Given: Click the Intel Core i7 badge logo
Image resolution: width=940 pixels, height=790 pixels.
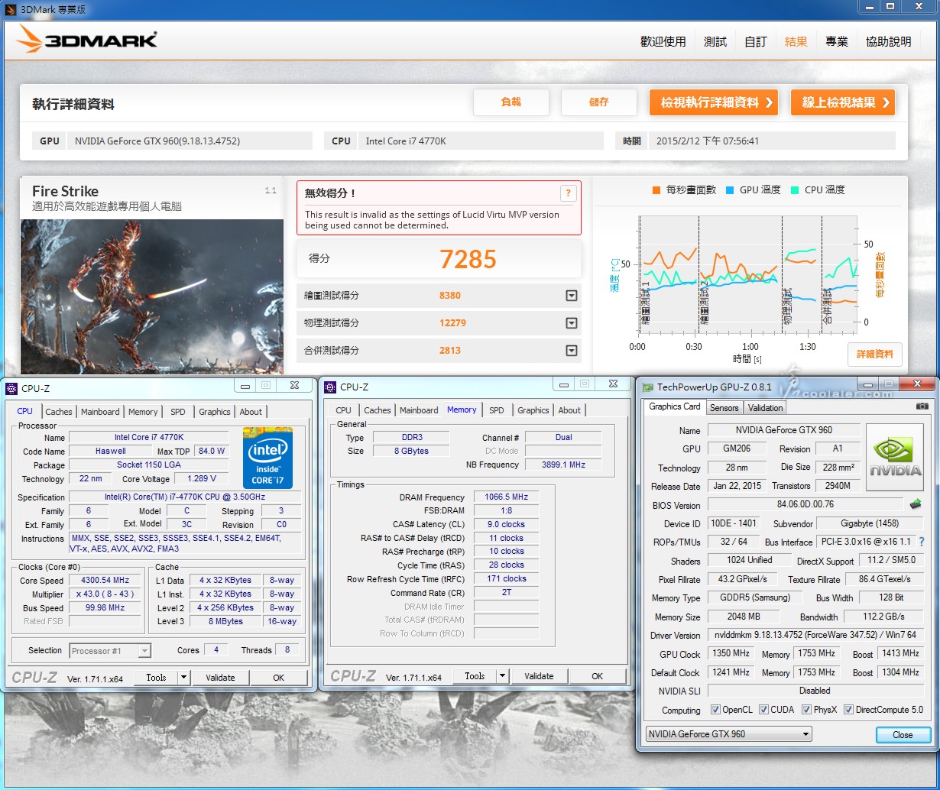Looking at the screenshot, I should tap(267, 458).
